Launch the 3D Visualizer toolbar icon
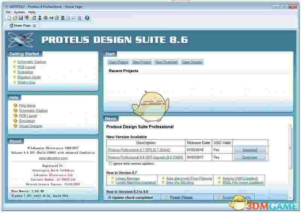This screenshot has width=301, height=213. [51, 18]
